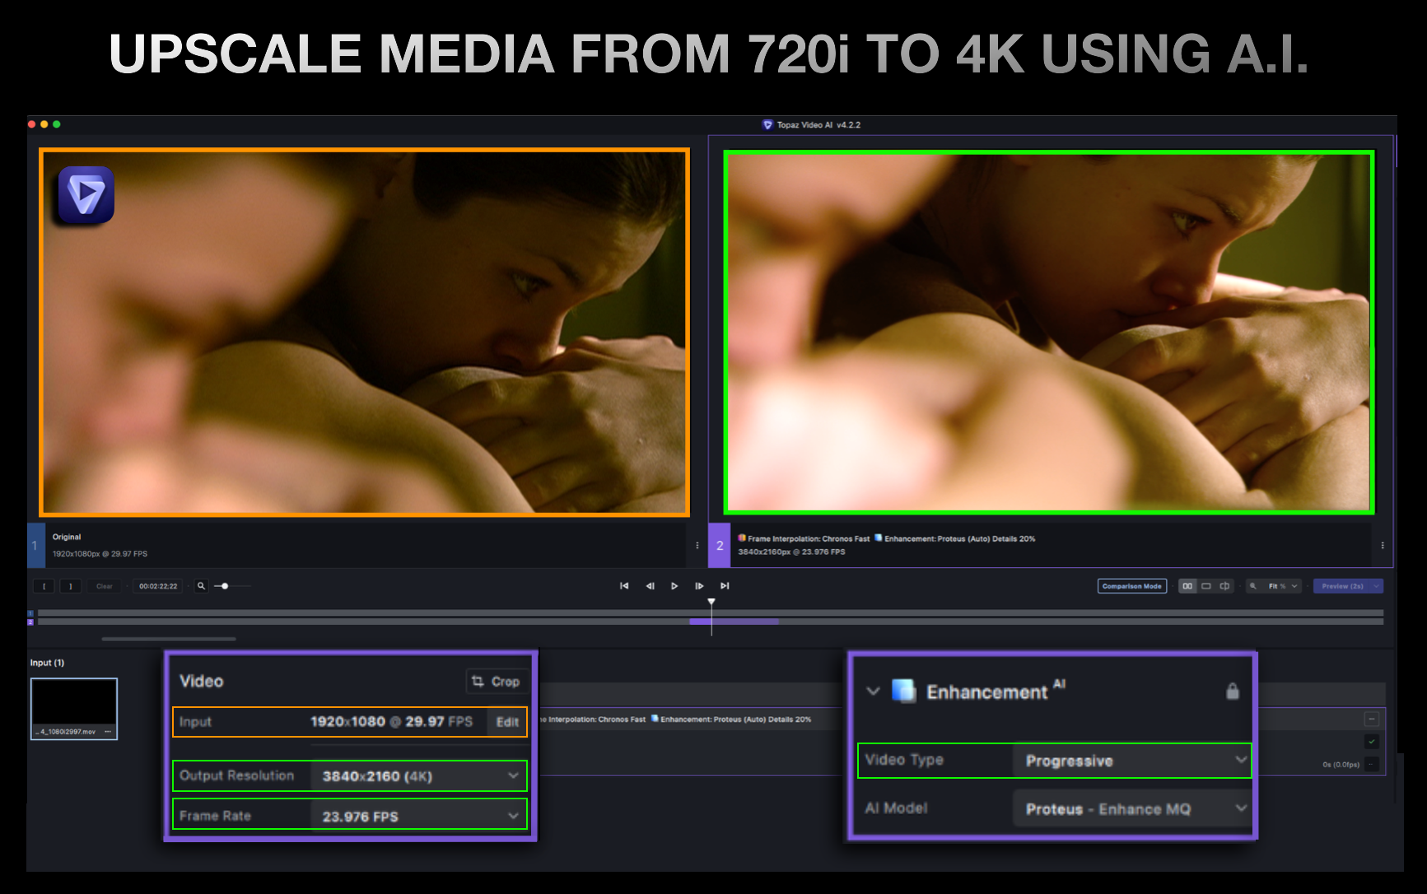The image size is (1427, 894).
Task: Toggle the green checkmark in queue row
Action: click(x=1371, y=742)
